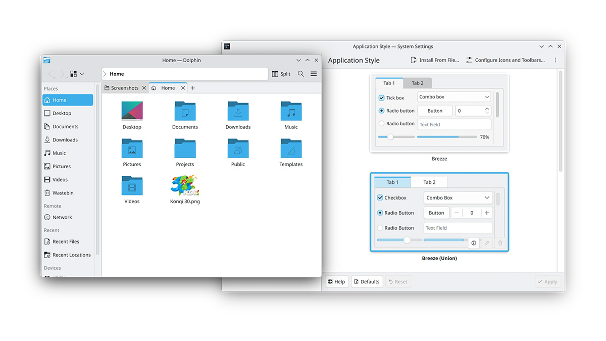This screenshot has width=606, height=341.
Task: Open the Public folder icon
Action: tap(238, 148)
